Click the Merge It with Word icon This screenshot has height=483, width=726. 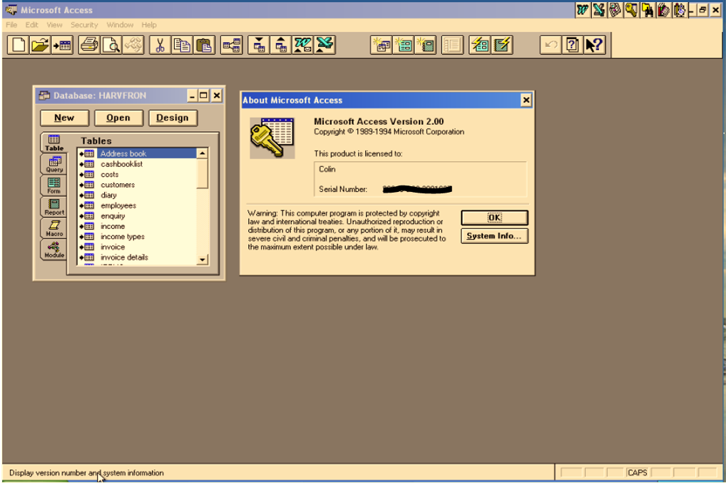point(303,45)
